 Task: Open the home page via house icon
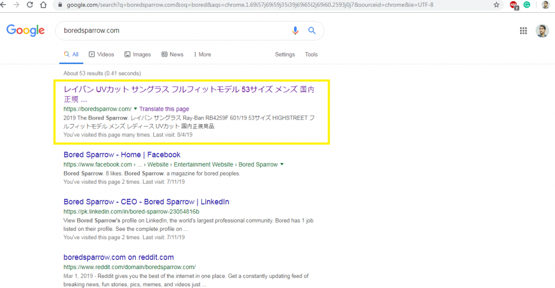43,4
